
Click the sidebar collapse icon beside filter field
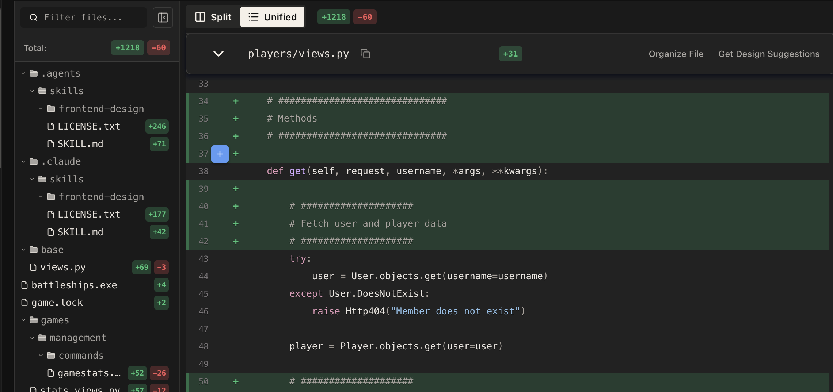pos(163,17)
